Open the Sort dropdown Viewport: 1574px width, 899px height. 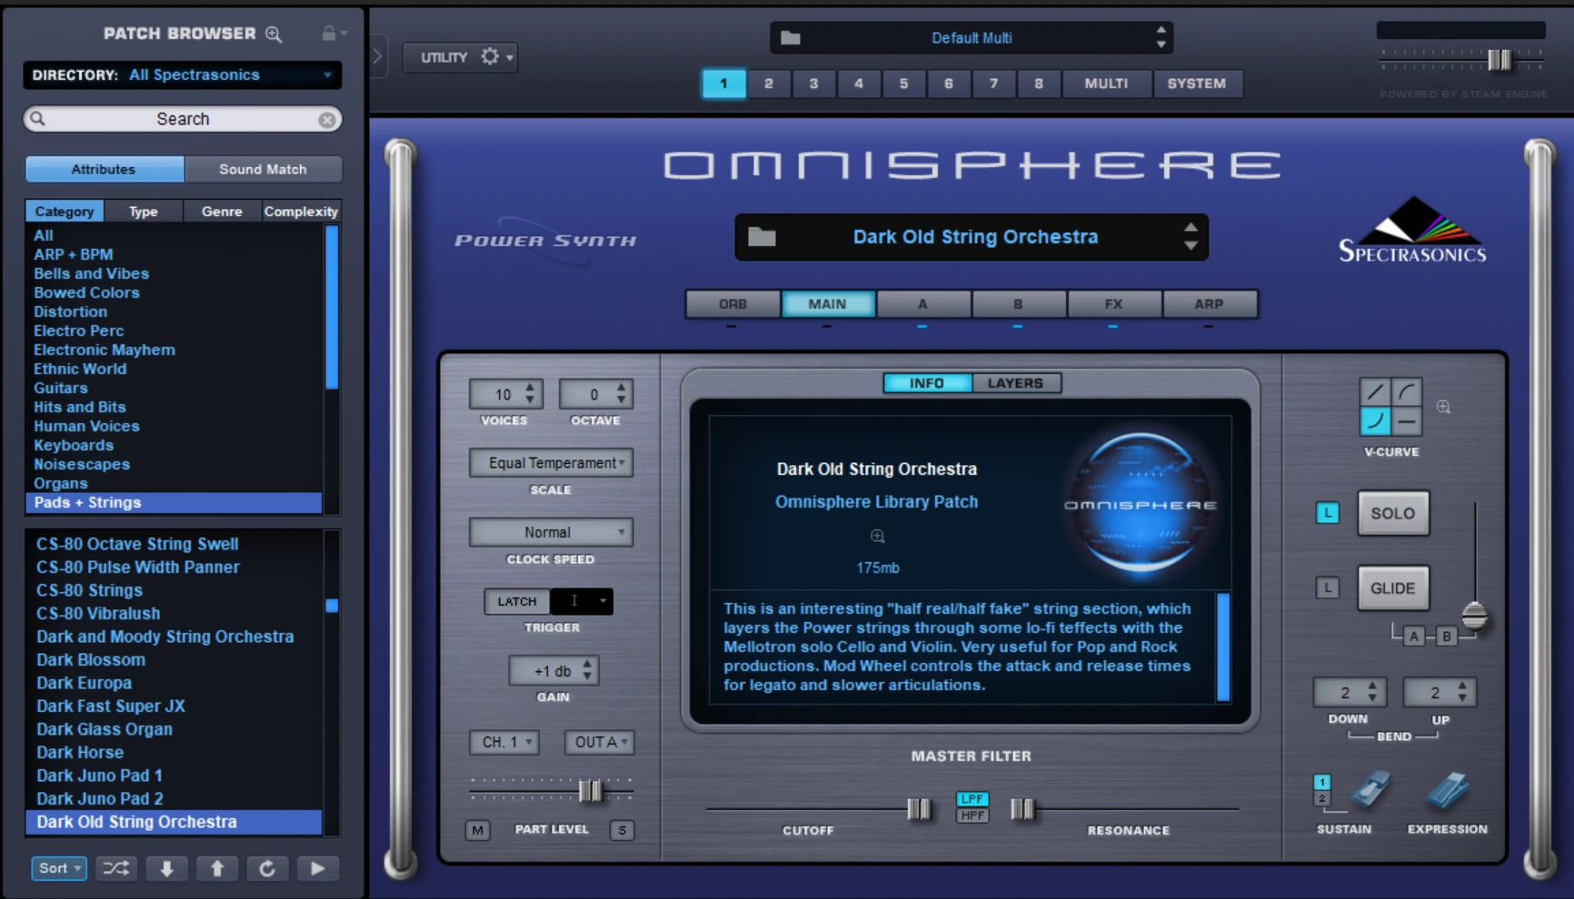coord(59,868)
